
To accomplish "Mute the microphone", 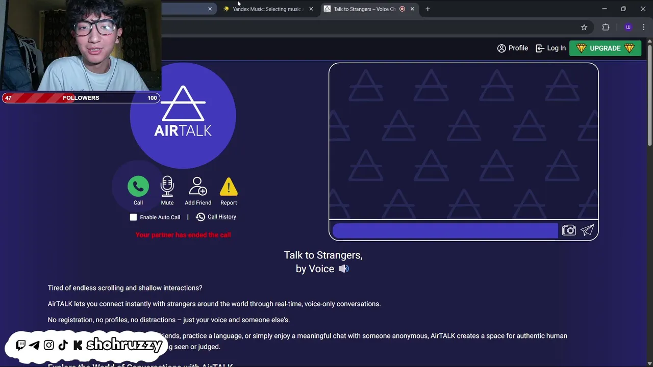I will point(167,187).
